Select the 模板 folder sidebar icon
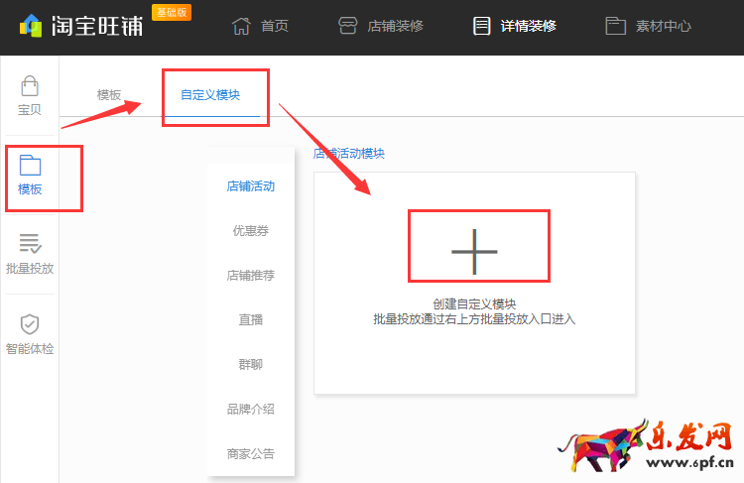 point(30,166)
